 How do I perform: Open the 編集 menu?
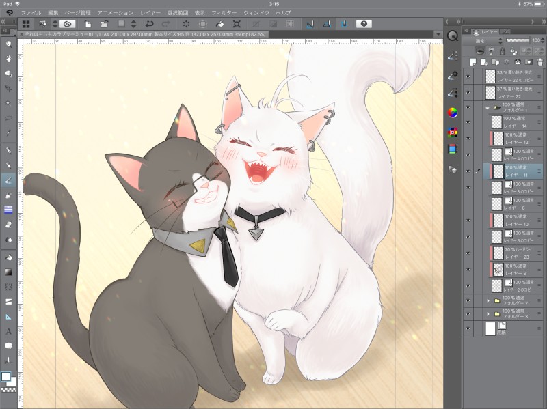(x=53, y=12)
